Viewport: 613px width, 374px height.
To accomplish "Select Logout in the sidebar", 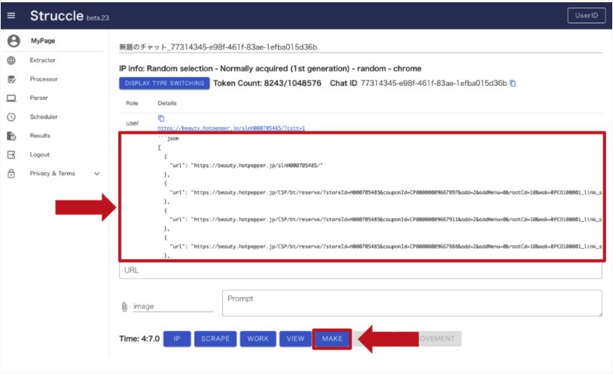I will coord(39,155).
